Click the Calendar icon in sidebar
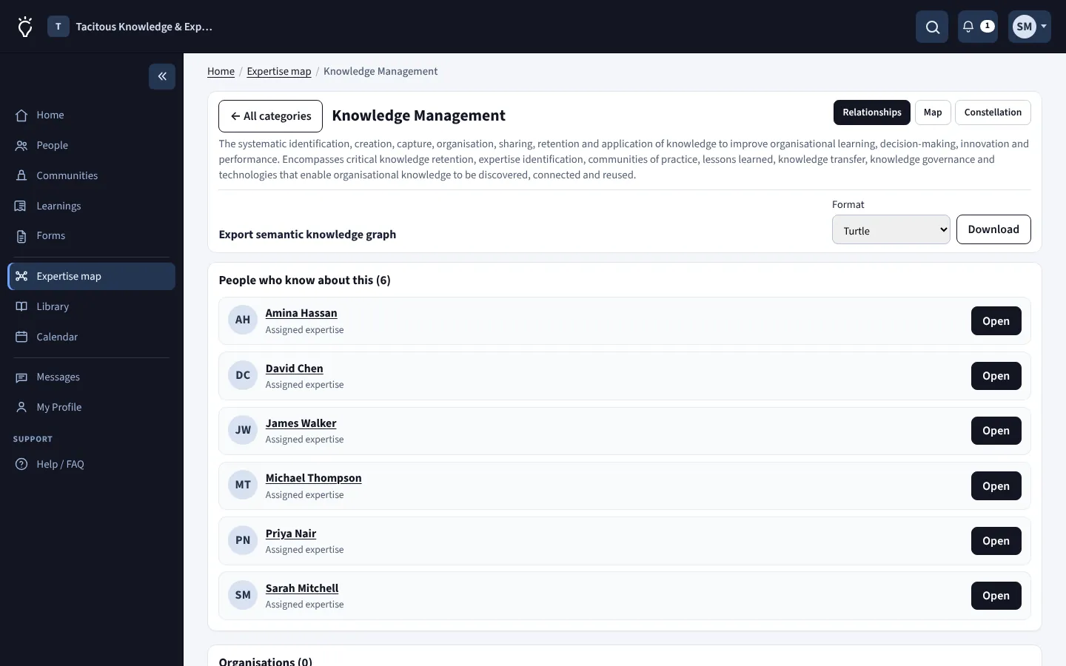1066x666 pixels. [21, 337]
